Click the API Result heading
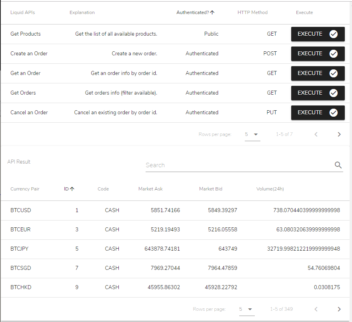352x322 pixels. (x=19, y=162)
